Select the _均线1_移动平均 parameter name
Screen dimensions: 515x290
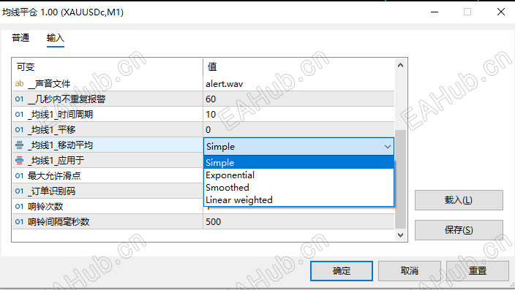point(61,145)
